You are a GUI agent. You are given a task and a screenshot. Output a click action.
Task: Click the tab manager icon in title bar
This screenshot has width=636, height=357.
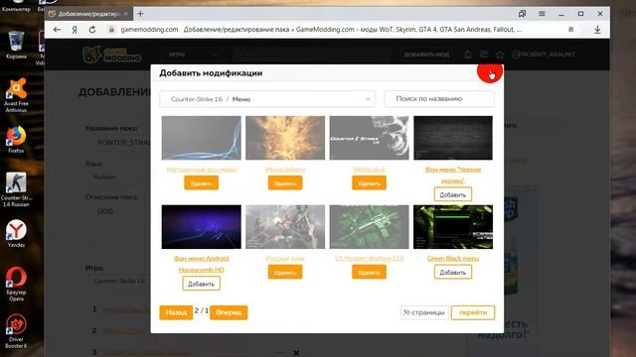[522, 14]
